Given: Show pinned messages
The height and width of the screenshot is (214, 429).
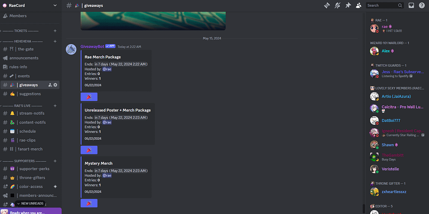Looking at the screenshot, I should tap(348, 6).
